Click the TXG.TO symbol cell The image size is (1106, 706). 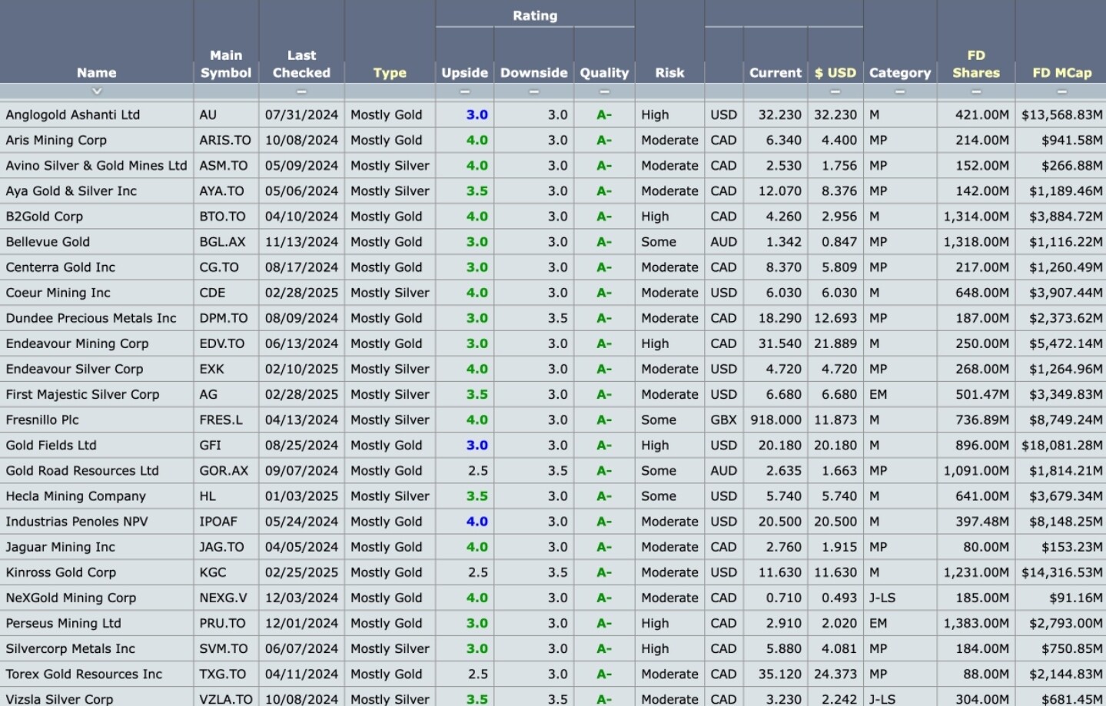click(x=223, y=674)
